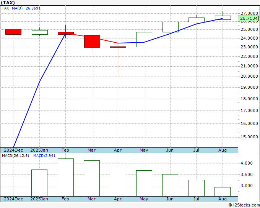Click the 3.000 MACD axis label
260x208 pixels.
tap(247, 186)
